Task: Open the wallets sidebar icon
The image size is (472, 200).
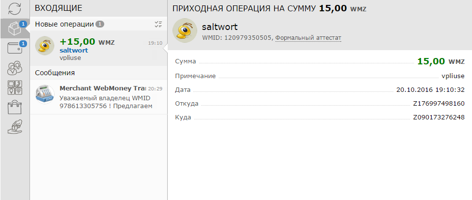Action: [15, 48]
